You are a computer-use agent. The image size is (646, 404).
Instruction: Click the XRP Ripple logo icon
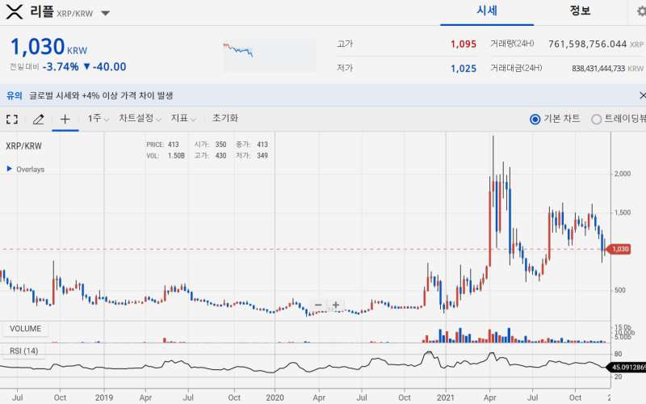pyautogui.click(x=14, y=12)
